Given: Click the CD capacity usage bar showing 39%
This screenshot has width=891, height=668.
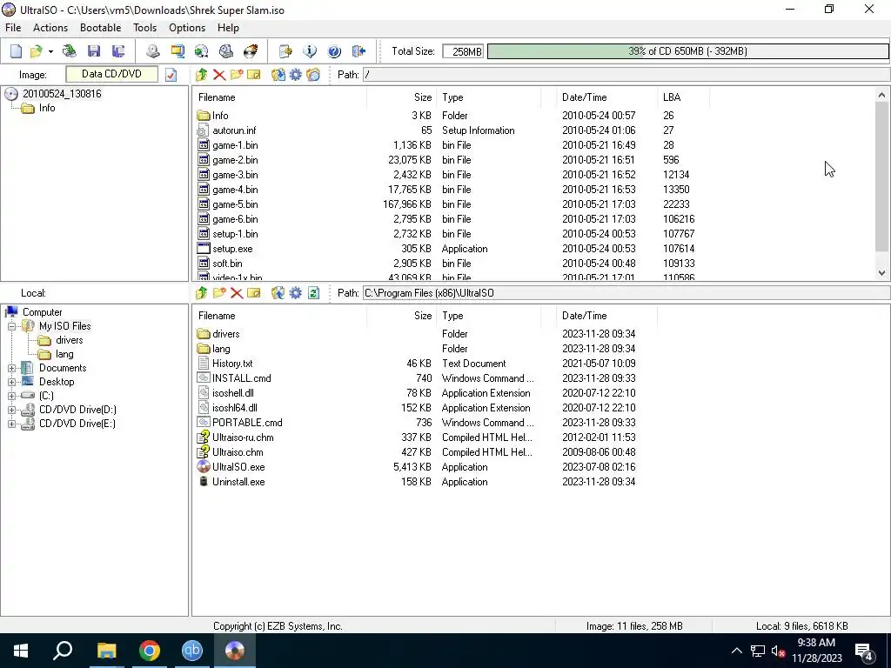Looking at the screenshot, I should click(688, 51).
